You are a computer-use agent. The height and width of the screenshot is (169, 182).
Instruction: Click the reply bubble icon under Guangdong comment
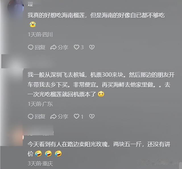(31, 116)
